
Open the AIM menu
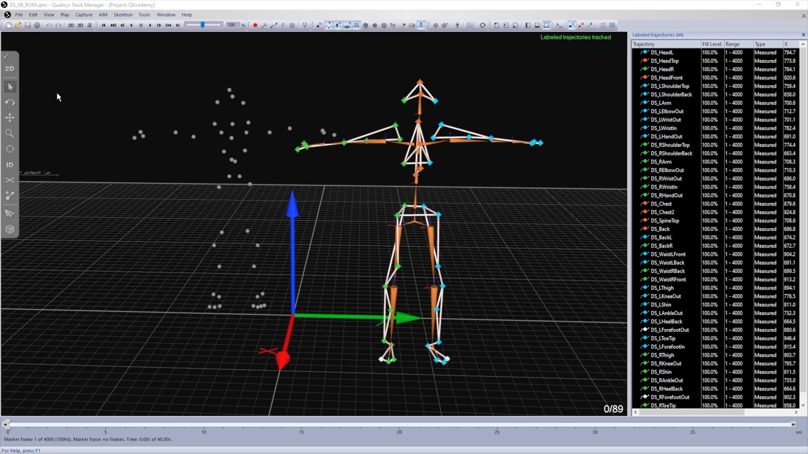[103, 15]
